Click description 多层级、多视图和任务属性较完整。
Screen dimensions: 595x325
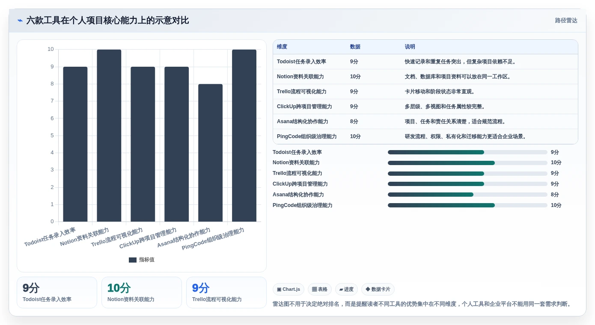point(445,106)
